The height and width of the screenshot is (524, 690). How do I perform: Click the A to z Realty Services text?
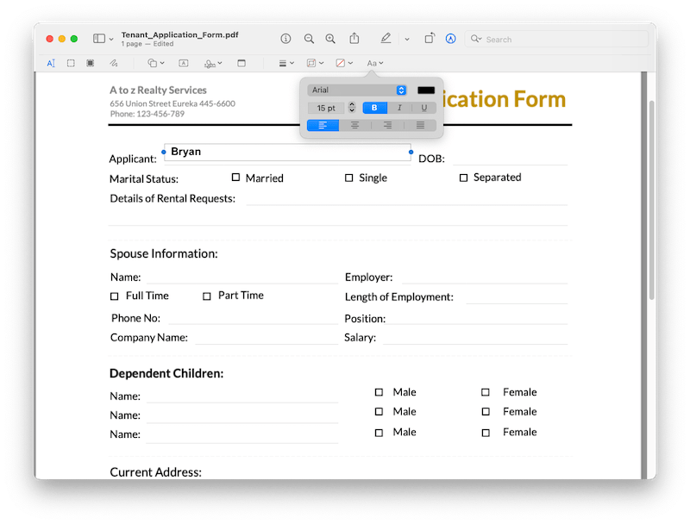(158, 90)
